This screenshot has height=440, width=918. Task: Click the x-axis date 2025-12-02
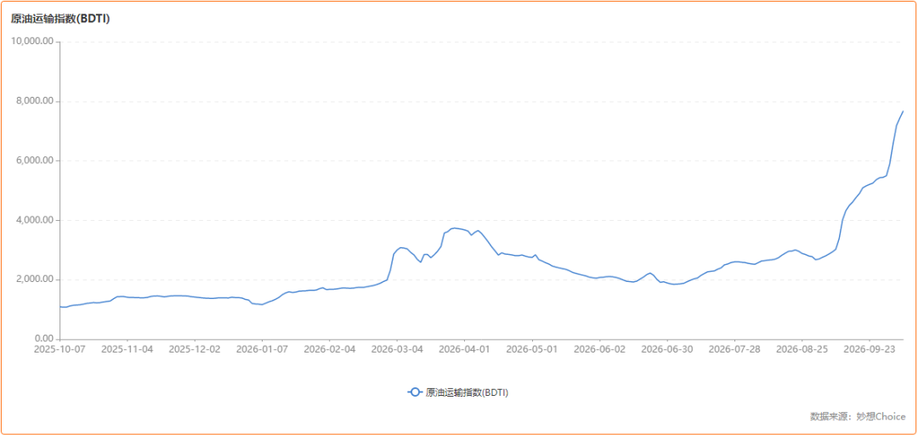pyautogui.click(x=195, y=349)
